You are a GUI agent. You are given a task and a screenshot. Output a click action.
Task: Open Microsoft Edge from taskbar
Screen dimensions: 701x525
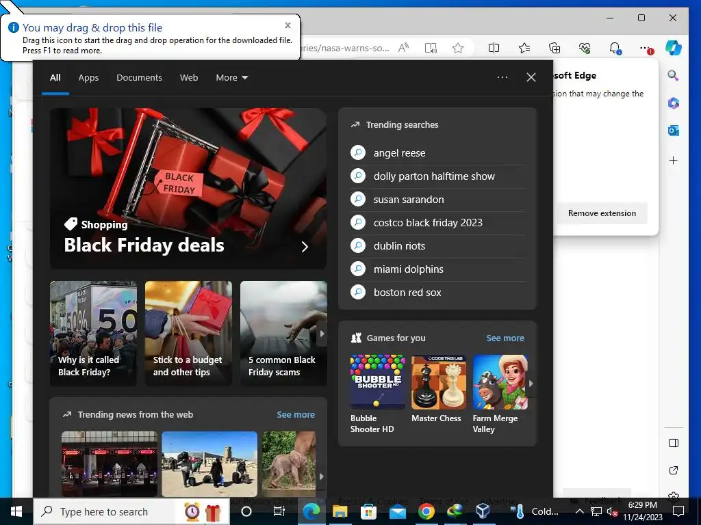click(311, 511)
